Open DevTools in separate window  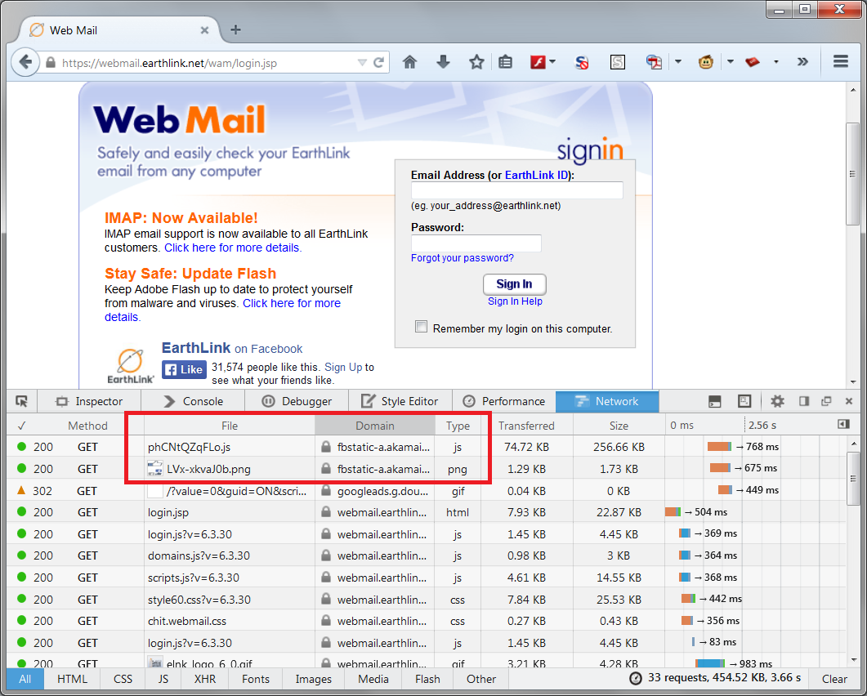tap(826, 401)
